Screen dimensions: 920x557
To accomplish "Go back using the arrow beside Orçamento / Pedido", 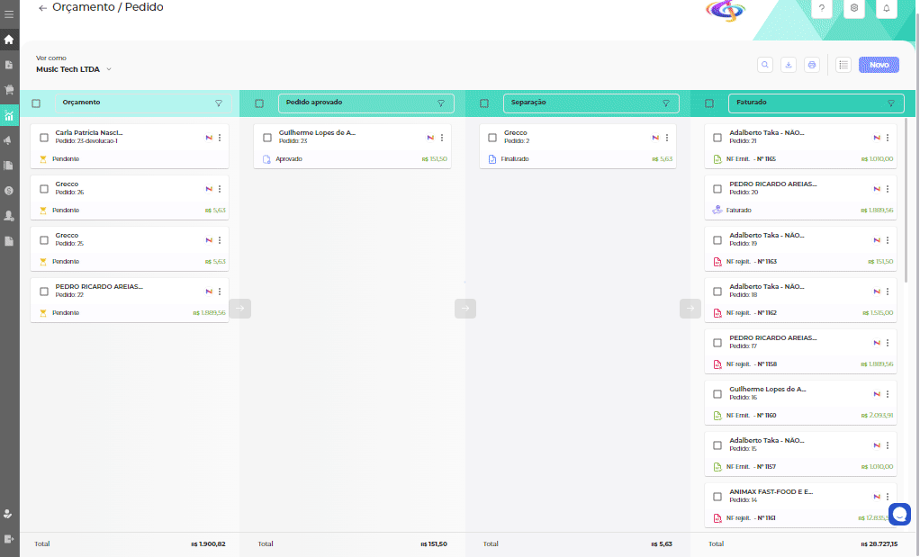I will (x=42, y=8).
